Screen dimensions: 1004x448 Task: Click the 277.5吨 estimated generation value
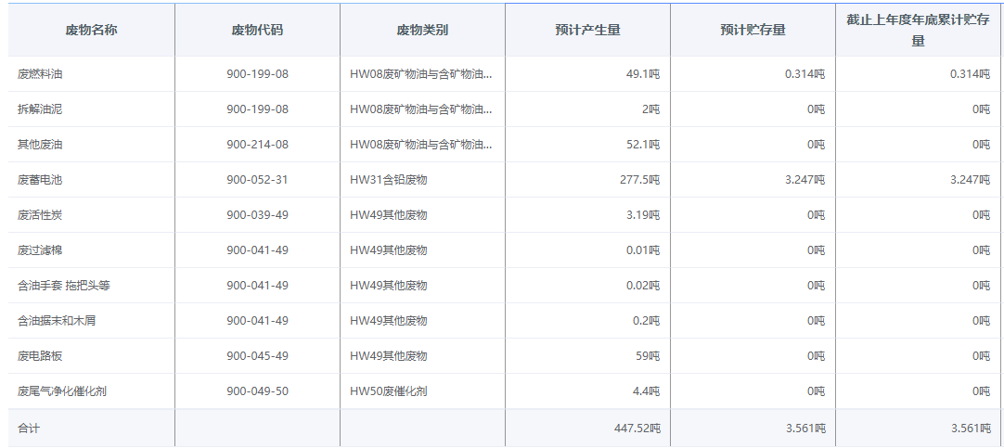[639, 180]
